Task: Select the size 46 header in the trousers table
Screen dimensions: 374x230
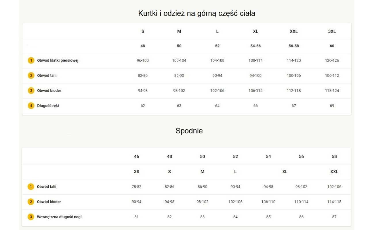Action: [x=137, y=156]
